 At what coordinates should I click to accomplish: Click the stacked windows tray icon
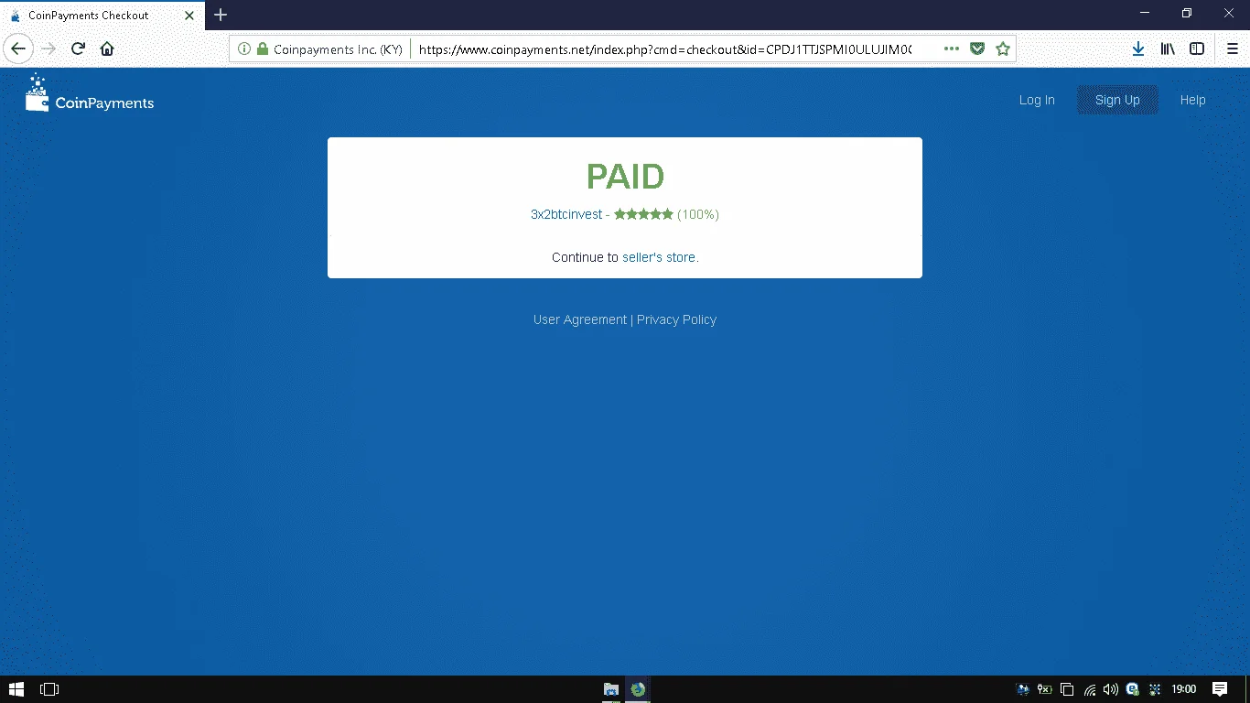pyautogui.click(x=1067, y=689)
